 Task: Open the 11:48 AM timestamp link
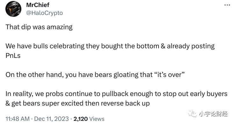pyautogui.click(x=18, y=119)
